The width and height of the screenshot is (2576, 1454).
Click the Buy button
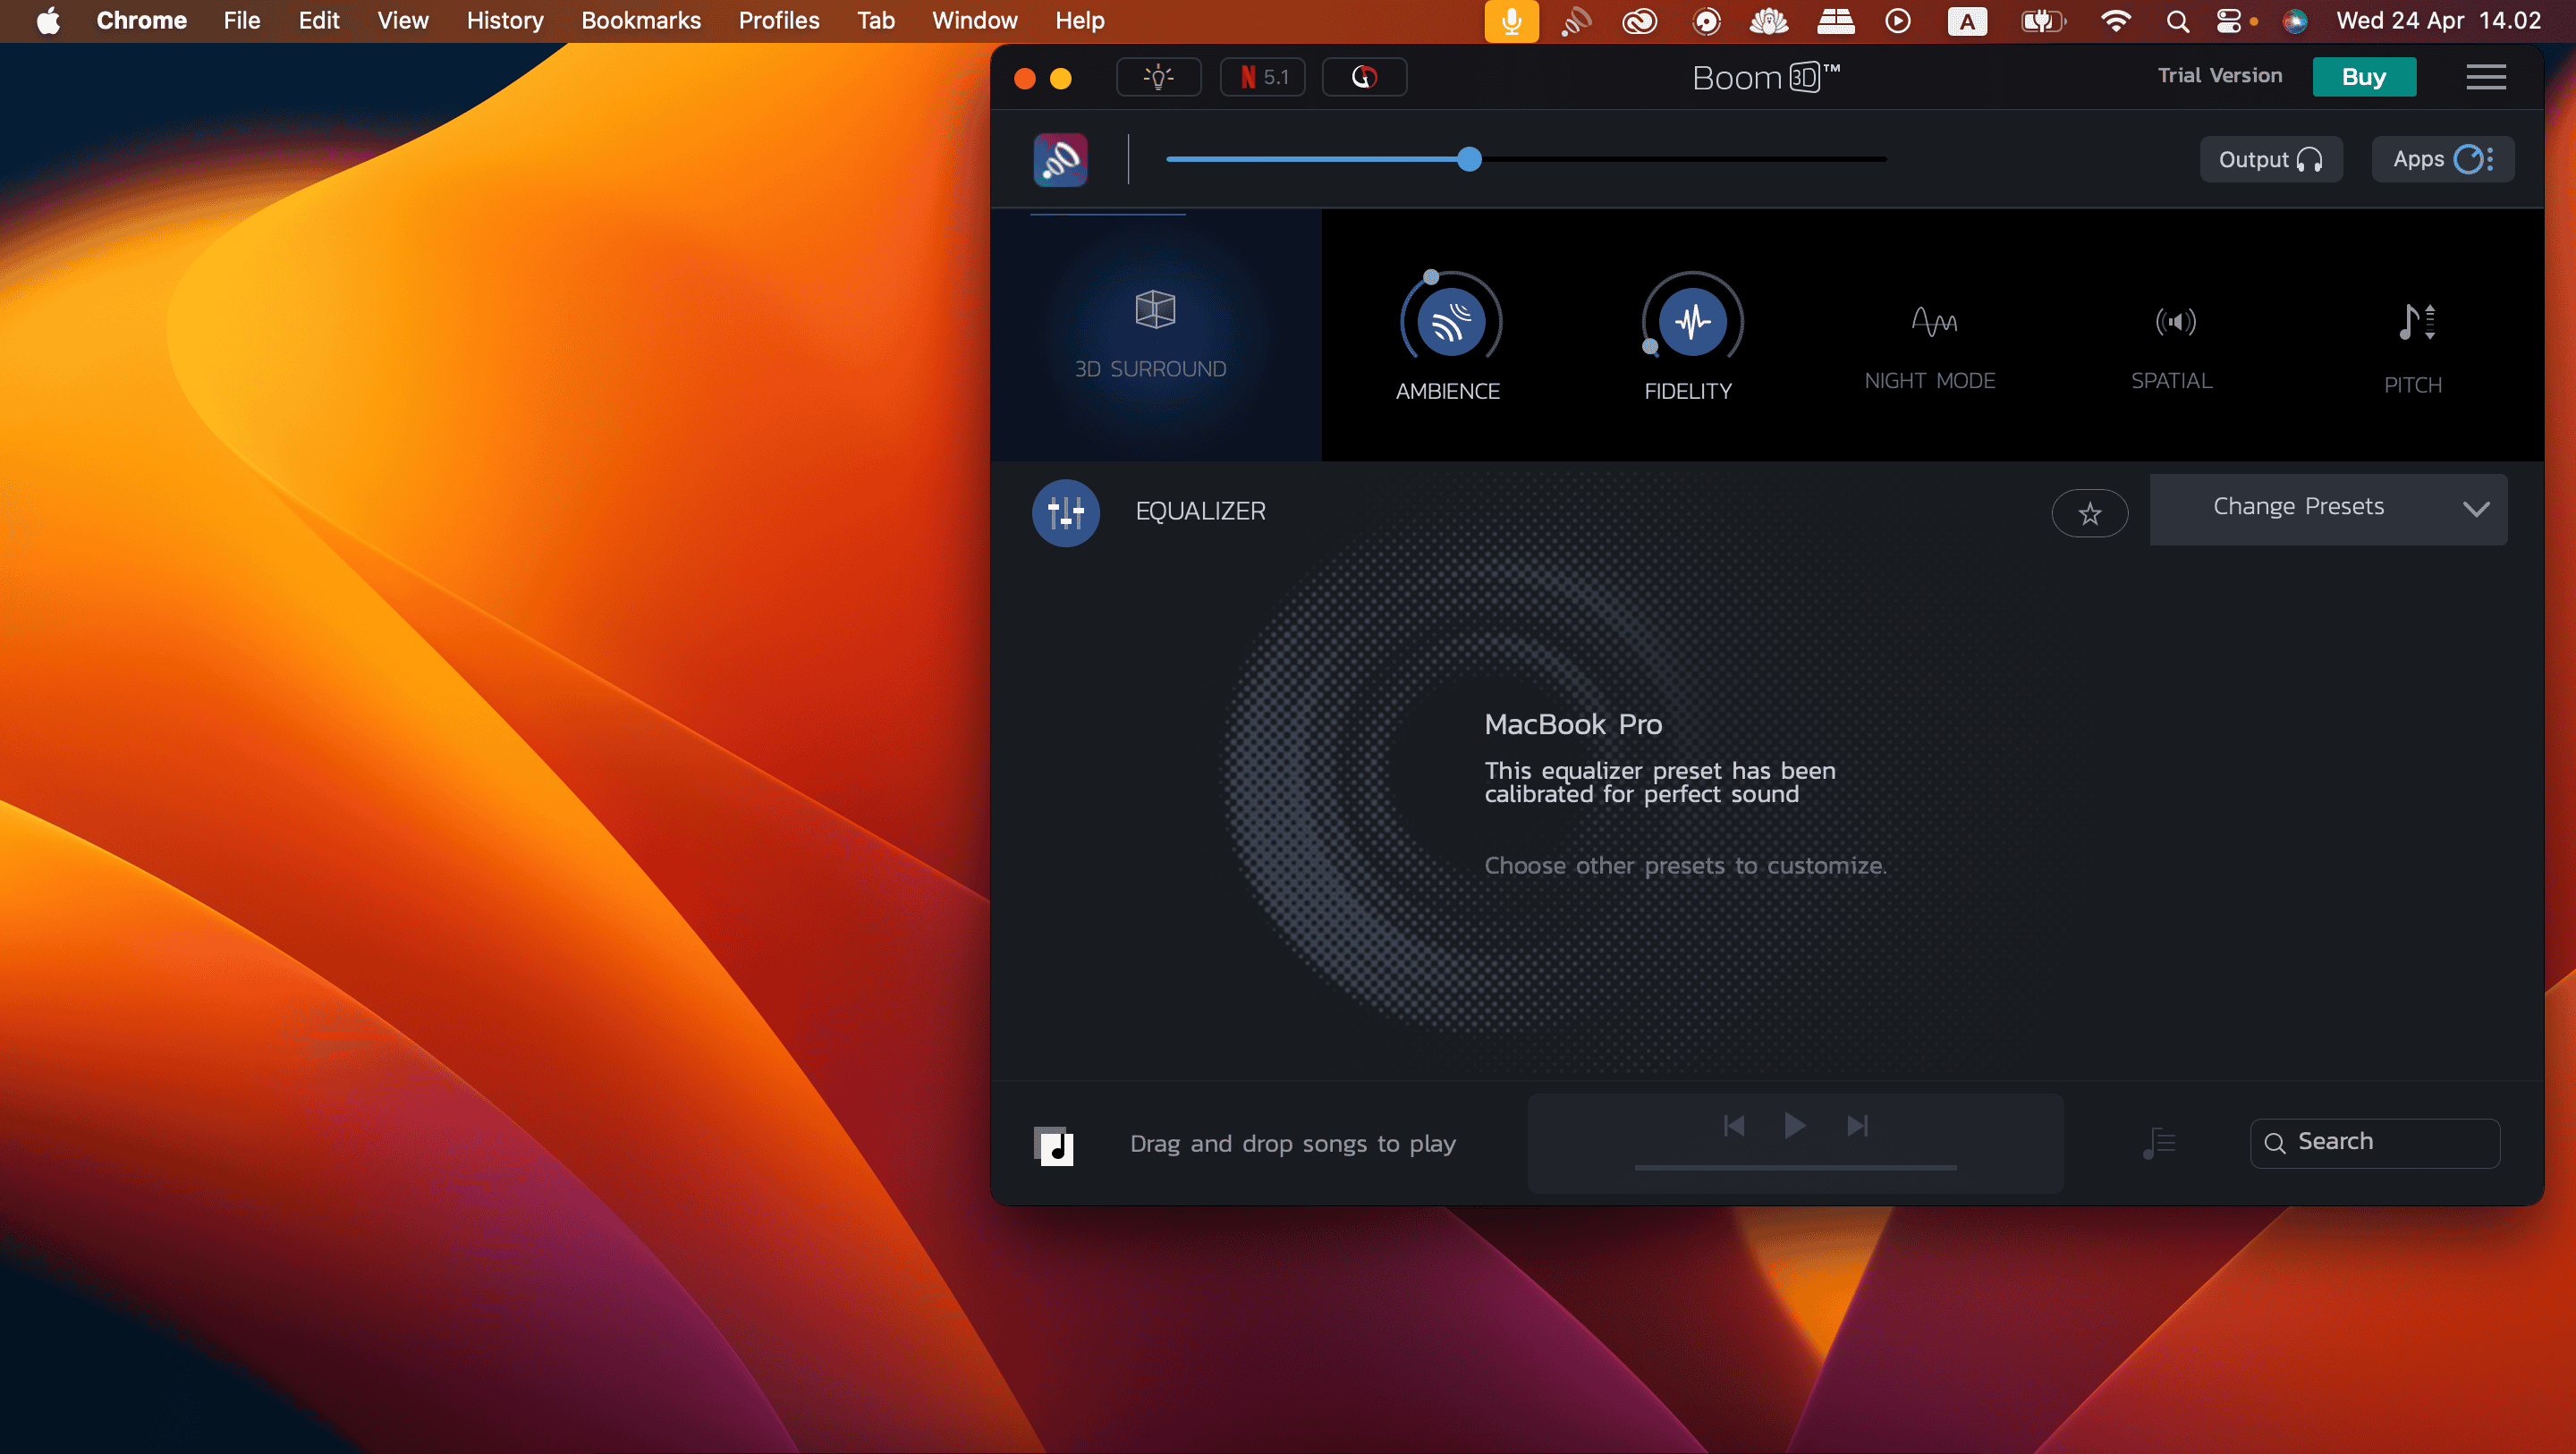click(x=2363, y=77)
